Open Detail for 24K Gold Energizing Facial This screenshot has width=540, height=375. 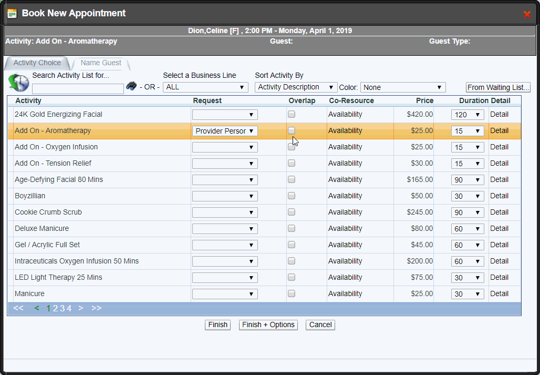tap(500, 115)
